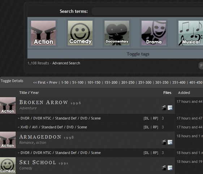Click the action tag under Armageddon
Viewport: 203px width, 174px height.
pos(41,142)
